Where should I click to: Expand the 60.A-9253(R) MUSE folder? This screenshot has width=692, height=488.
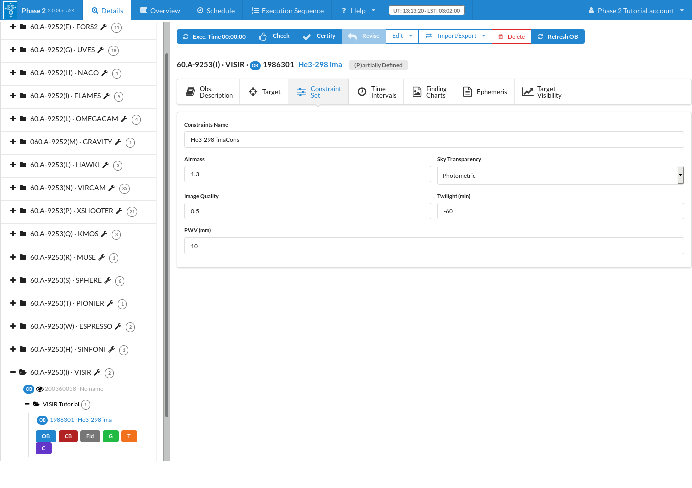pyautogui.click(x=13, y=257)
